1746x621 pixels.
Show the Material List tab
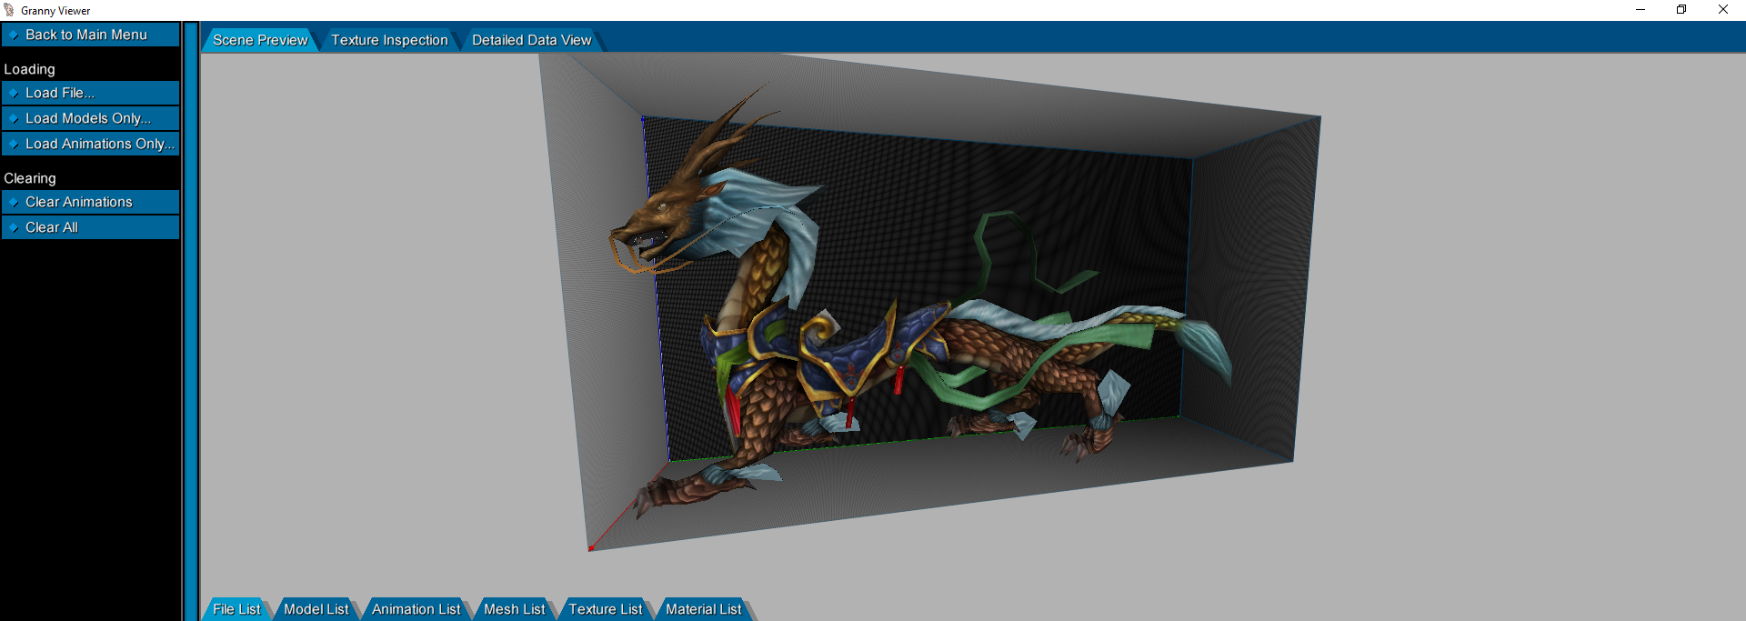pyautogui.click(x=703, y=609)
